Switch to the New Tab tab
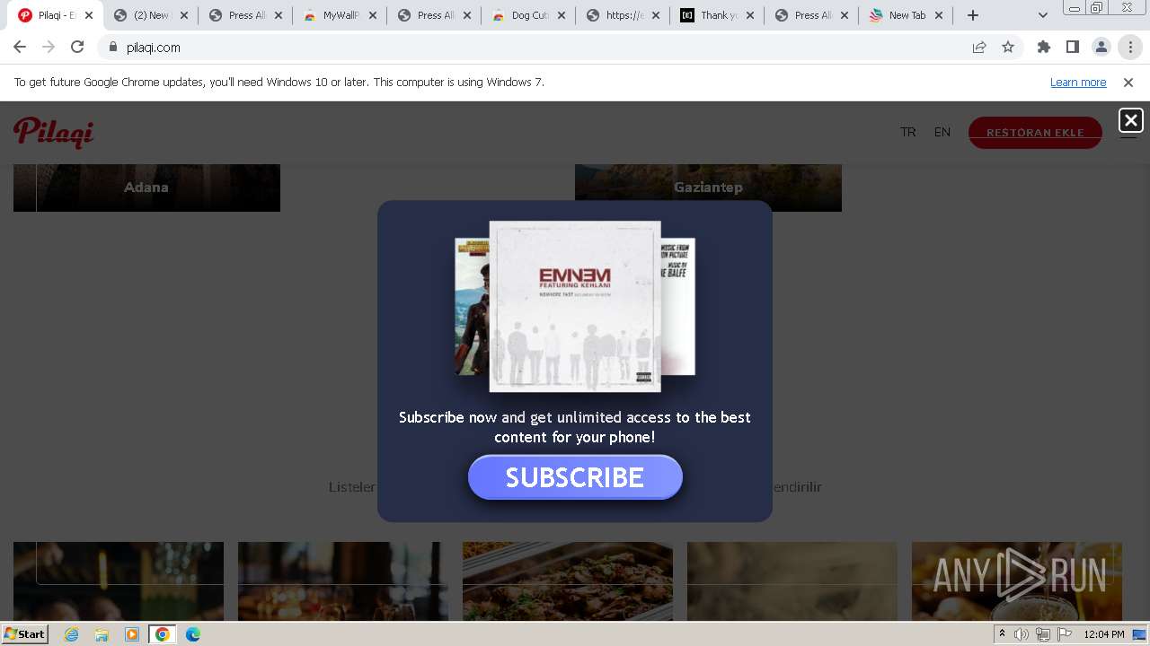The height and width of the screenshot is (646, 1150). [x=906, y=15]
